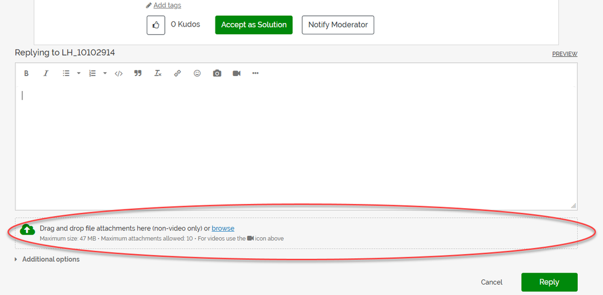The width and height of the screenshot is (603, 295).
Task: Insert a bulleted list
Action: [66, 74]
